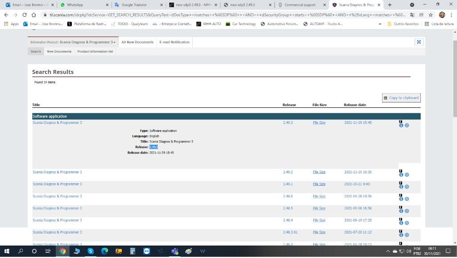Show info for release 2.48.5
The image size is (457, 258).
[x=401, y=211]
